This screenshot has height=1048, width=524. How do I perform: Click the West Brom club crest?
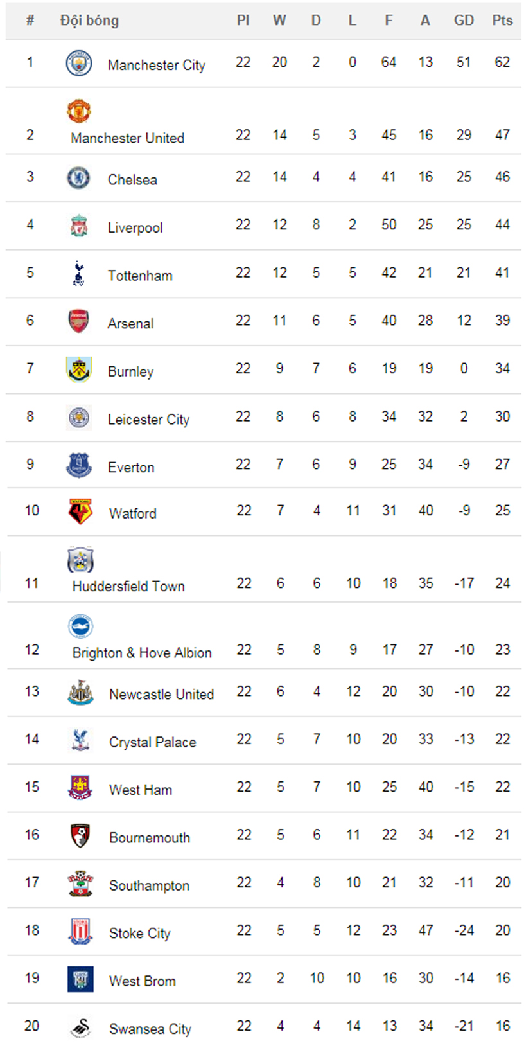coord(80,979)
